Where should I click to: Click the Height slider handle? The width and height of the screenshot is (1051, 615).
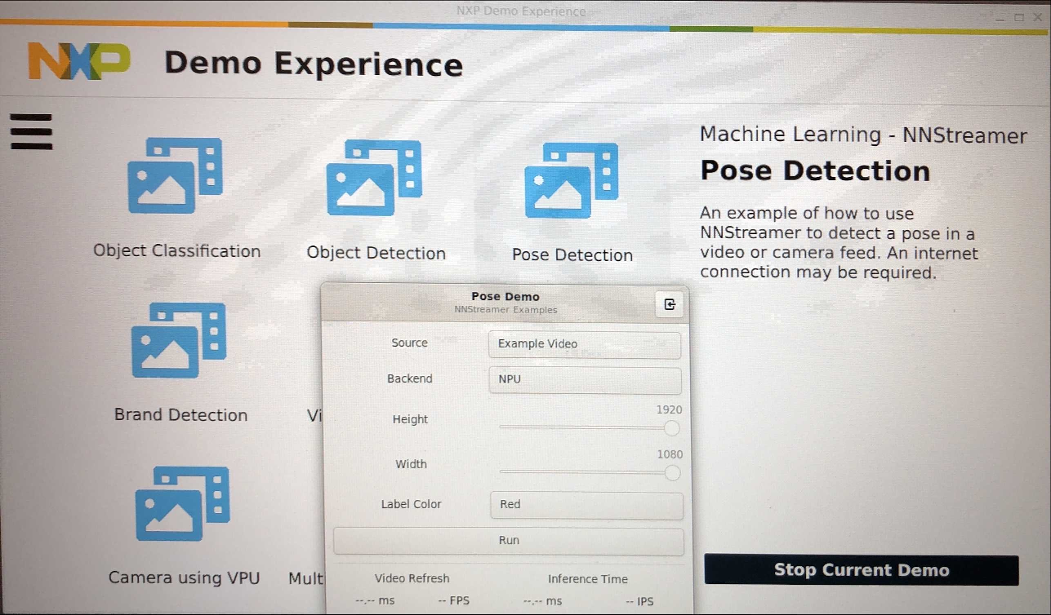click(x=671, y=428)
